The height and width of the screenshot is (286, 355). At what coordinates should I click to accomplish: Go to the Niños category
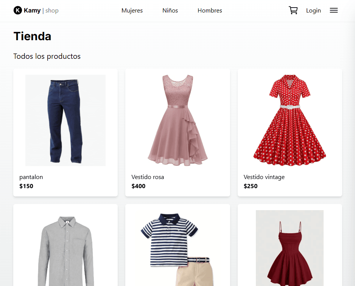(170, 11)
